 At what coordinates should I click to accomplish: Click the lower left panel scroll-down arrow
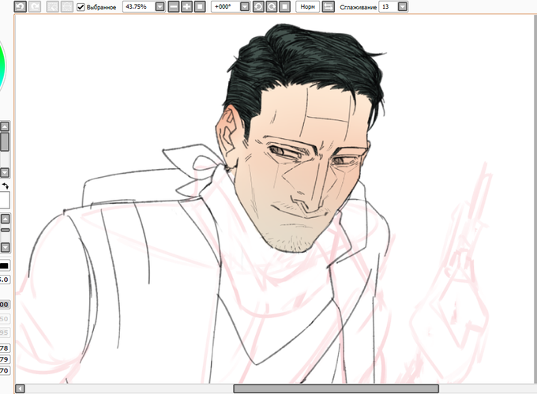point(5,247)
